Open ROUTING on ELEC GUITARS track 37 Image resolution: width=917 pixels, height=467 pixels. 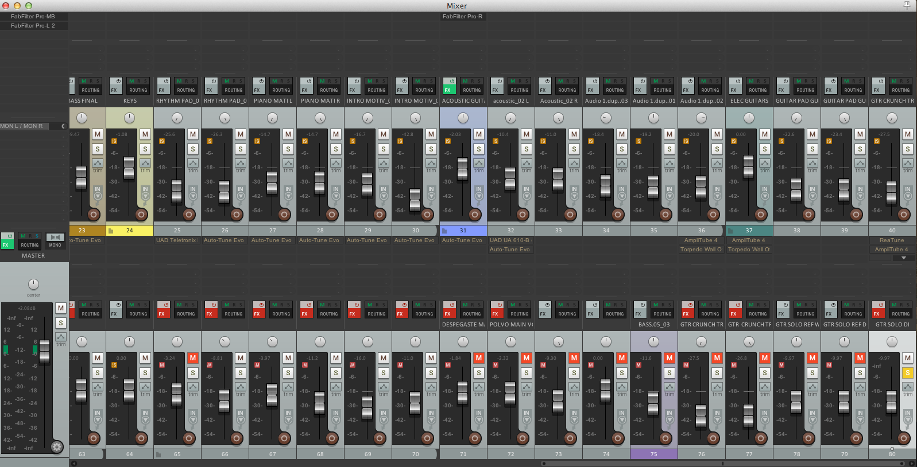pos(758,90)
